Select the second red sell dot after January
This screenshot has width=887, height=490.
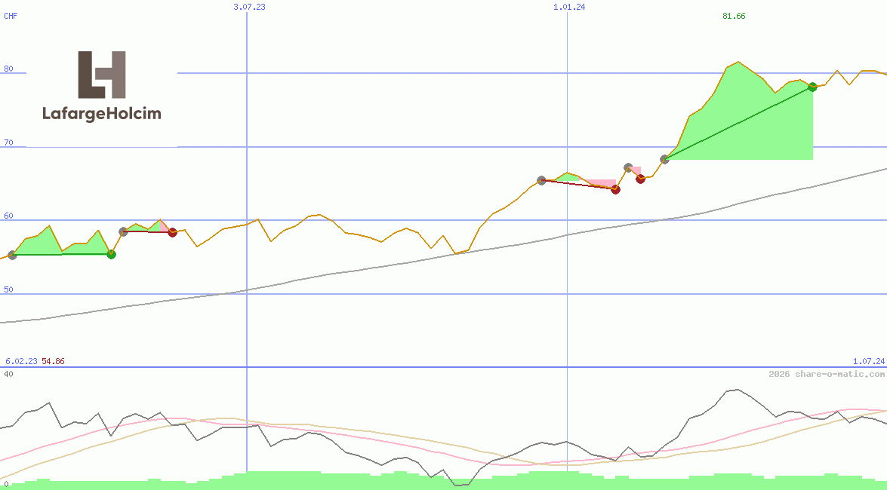pos(640,179)
